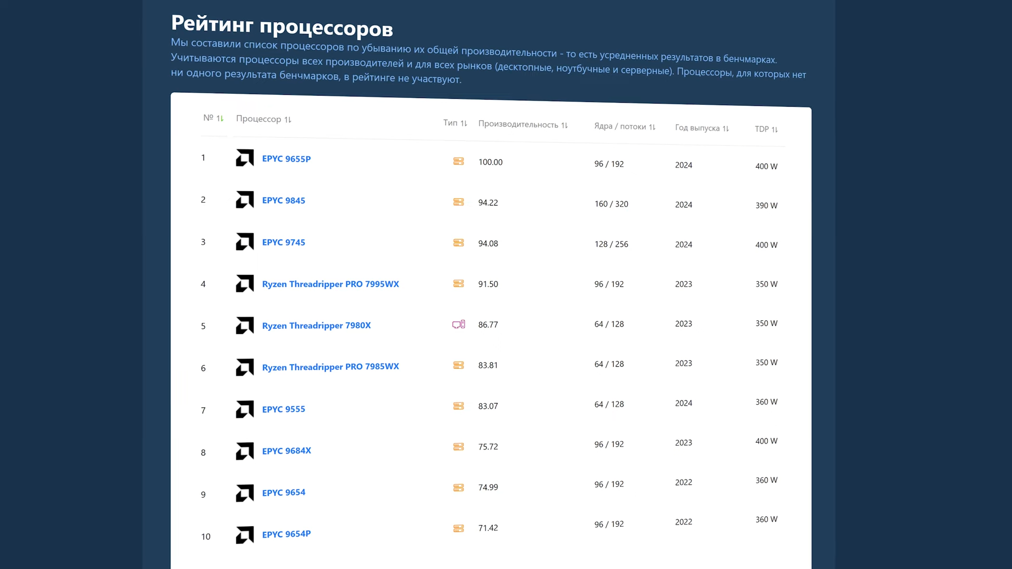The width and height of the screenshot is (1012, 569).
Task: Open EPYC 9745 processor link
Action: pyautogui.click(x=284, y=242)
